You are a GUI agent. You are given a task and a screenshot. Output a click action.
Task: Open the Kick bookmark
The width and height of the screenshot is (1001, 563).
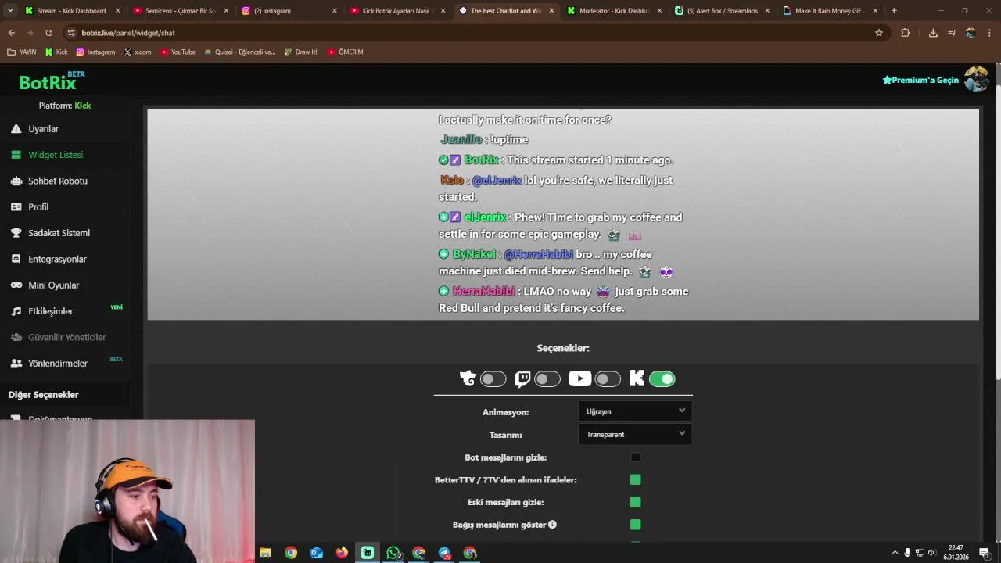[56, 52]
